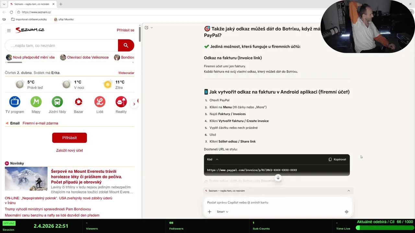Click the Pravě teď 5°C weather
The height and width of the screenshot is (233, 415).
pos(29,85)
